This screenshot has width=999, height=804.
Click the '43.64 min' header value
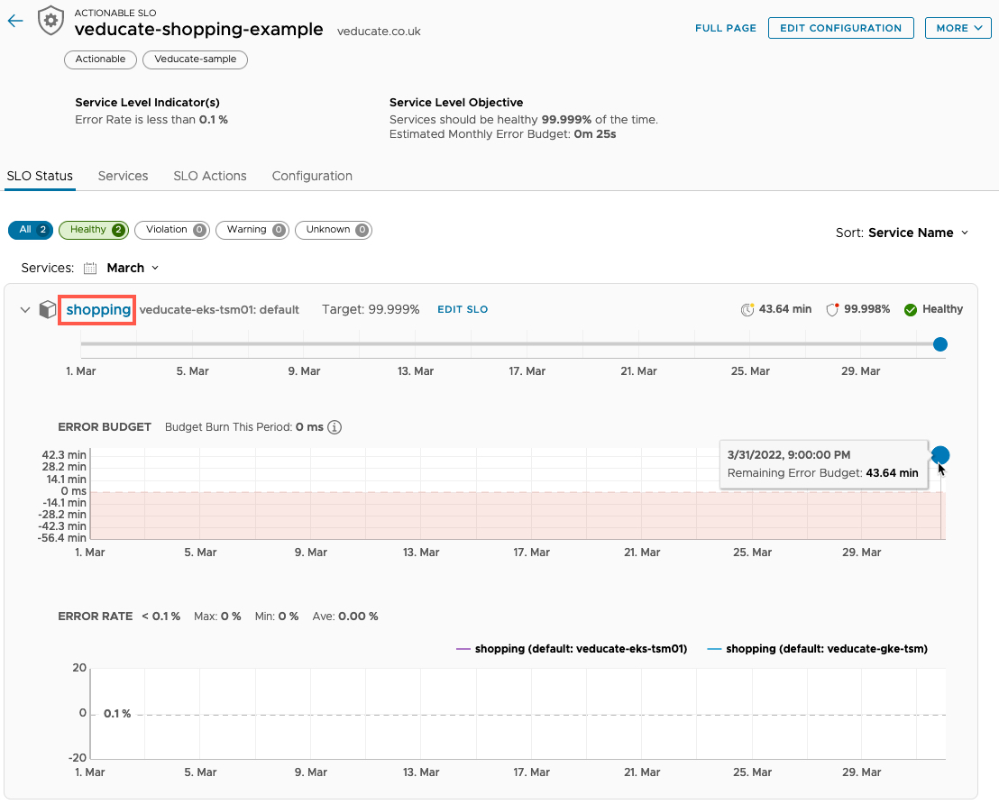[x=785, y=309]
